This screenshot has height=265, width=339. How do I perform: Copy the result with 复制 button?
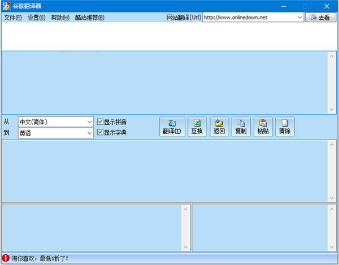[x=241, y=127]
